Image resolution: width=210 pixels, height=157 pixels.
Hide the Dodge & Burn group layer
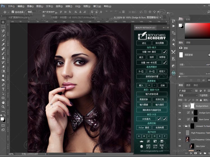180,106
